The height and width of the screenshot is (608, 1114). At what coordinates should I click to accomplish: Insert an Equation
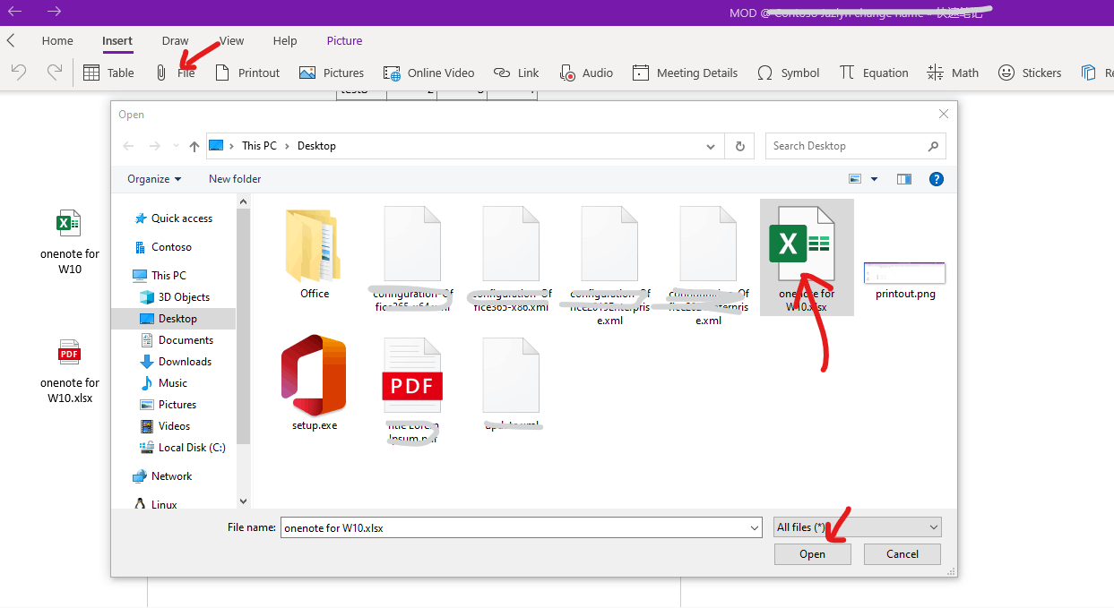874,73
